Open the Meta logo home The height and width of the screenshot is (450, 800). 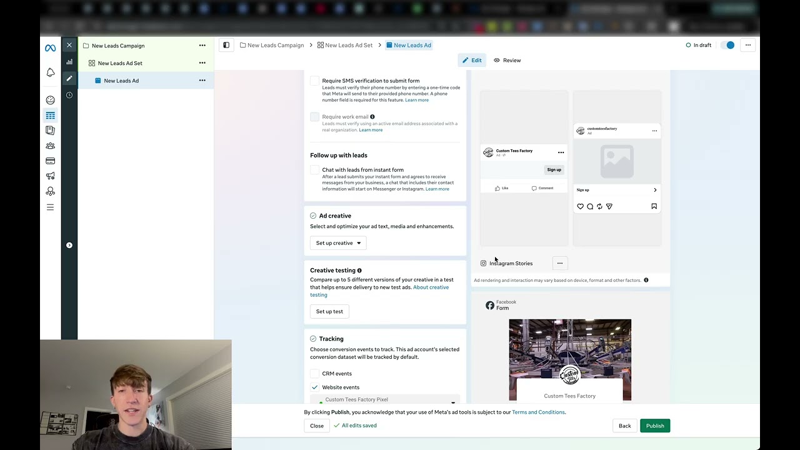click(50, 48)
